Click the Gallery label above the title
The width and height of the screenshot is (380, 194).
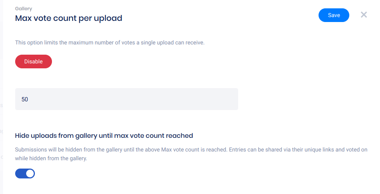point(24,8)
